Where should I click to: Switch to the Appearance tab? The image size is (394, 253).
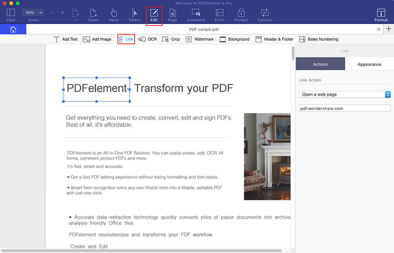tap(369, 64)
